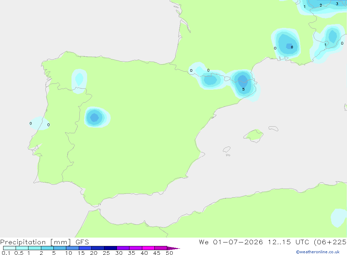Click the 'Precipitation [mm] GFS' title

44,242
